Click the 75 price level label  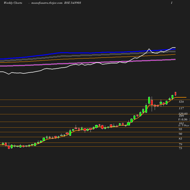click(x=180, y=148)
